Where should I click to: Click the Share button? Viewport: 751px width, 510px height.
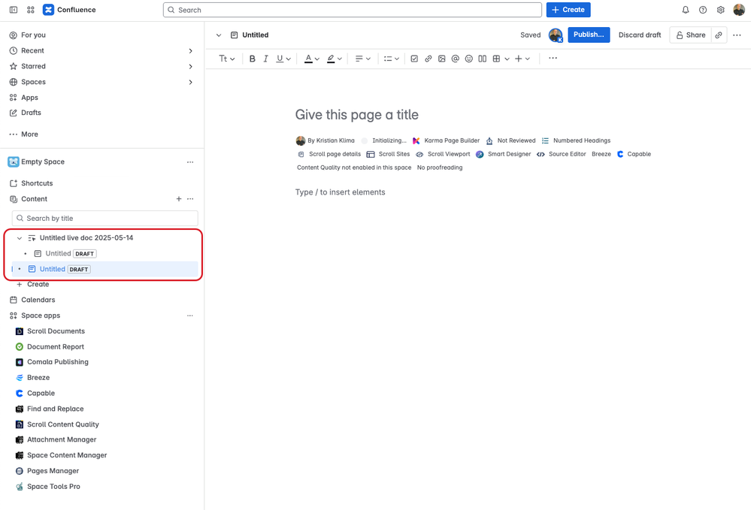(691, 35)
